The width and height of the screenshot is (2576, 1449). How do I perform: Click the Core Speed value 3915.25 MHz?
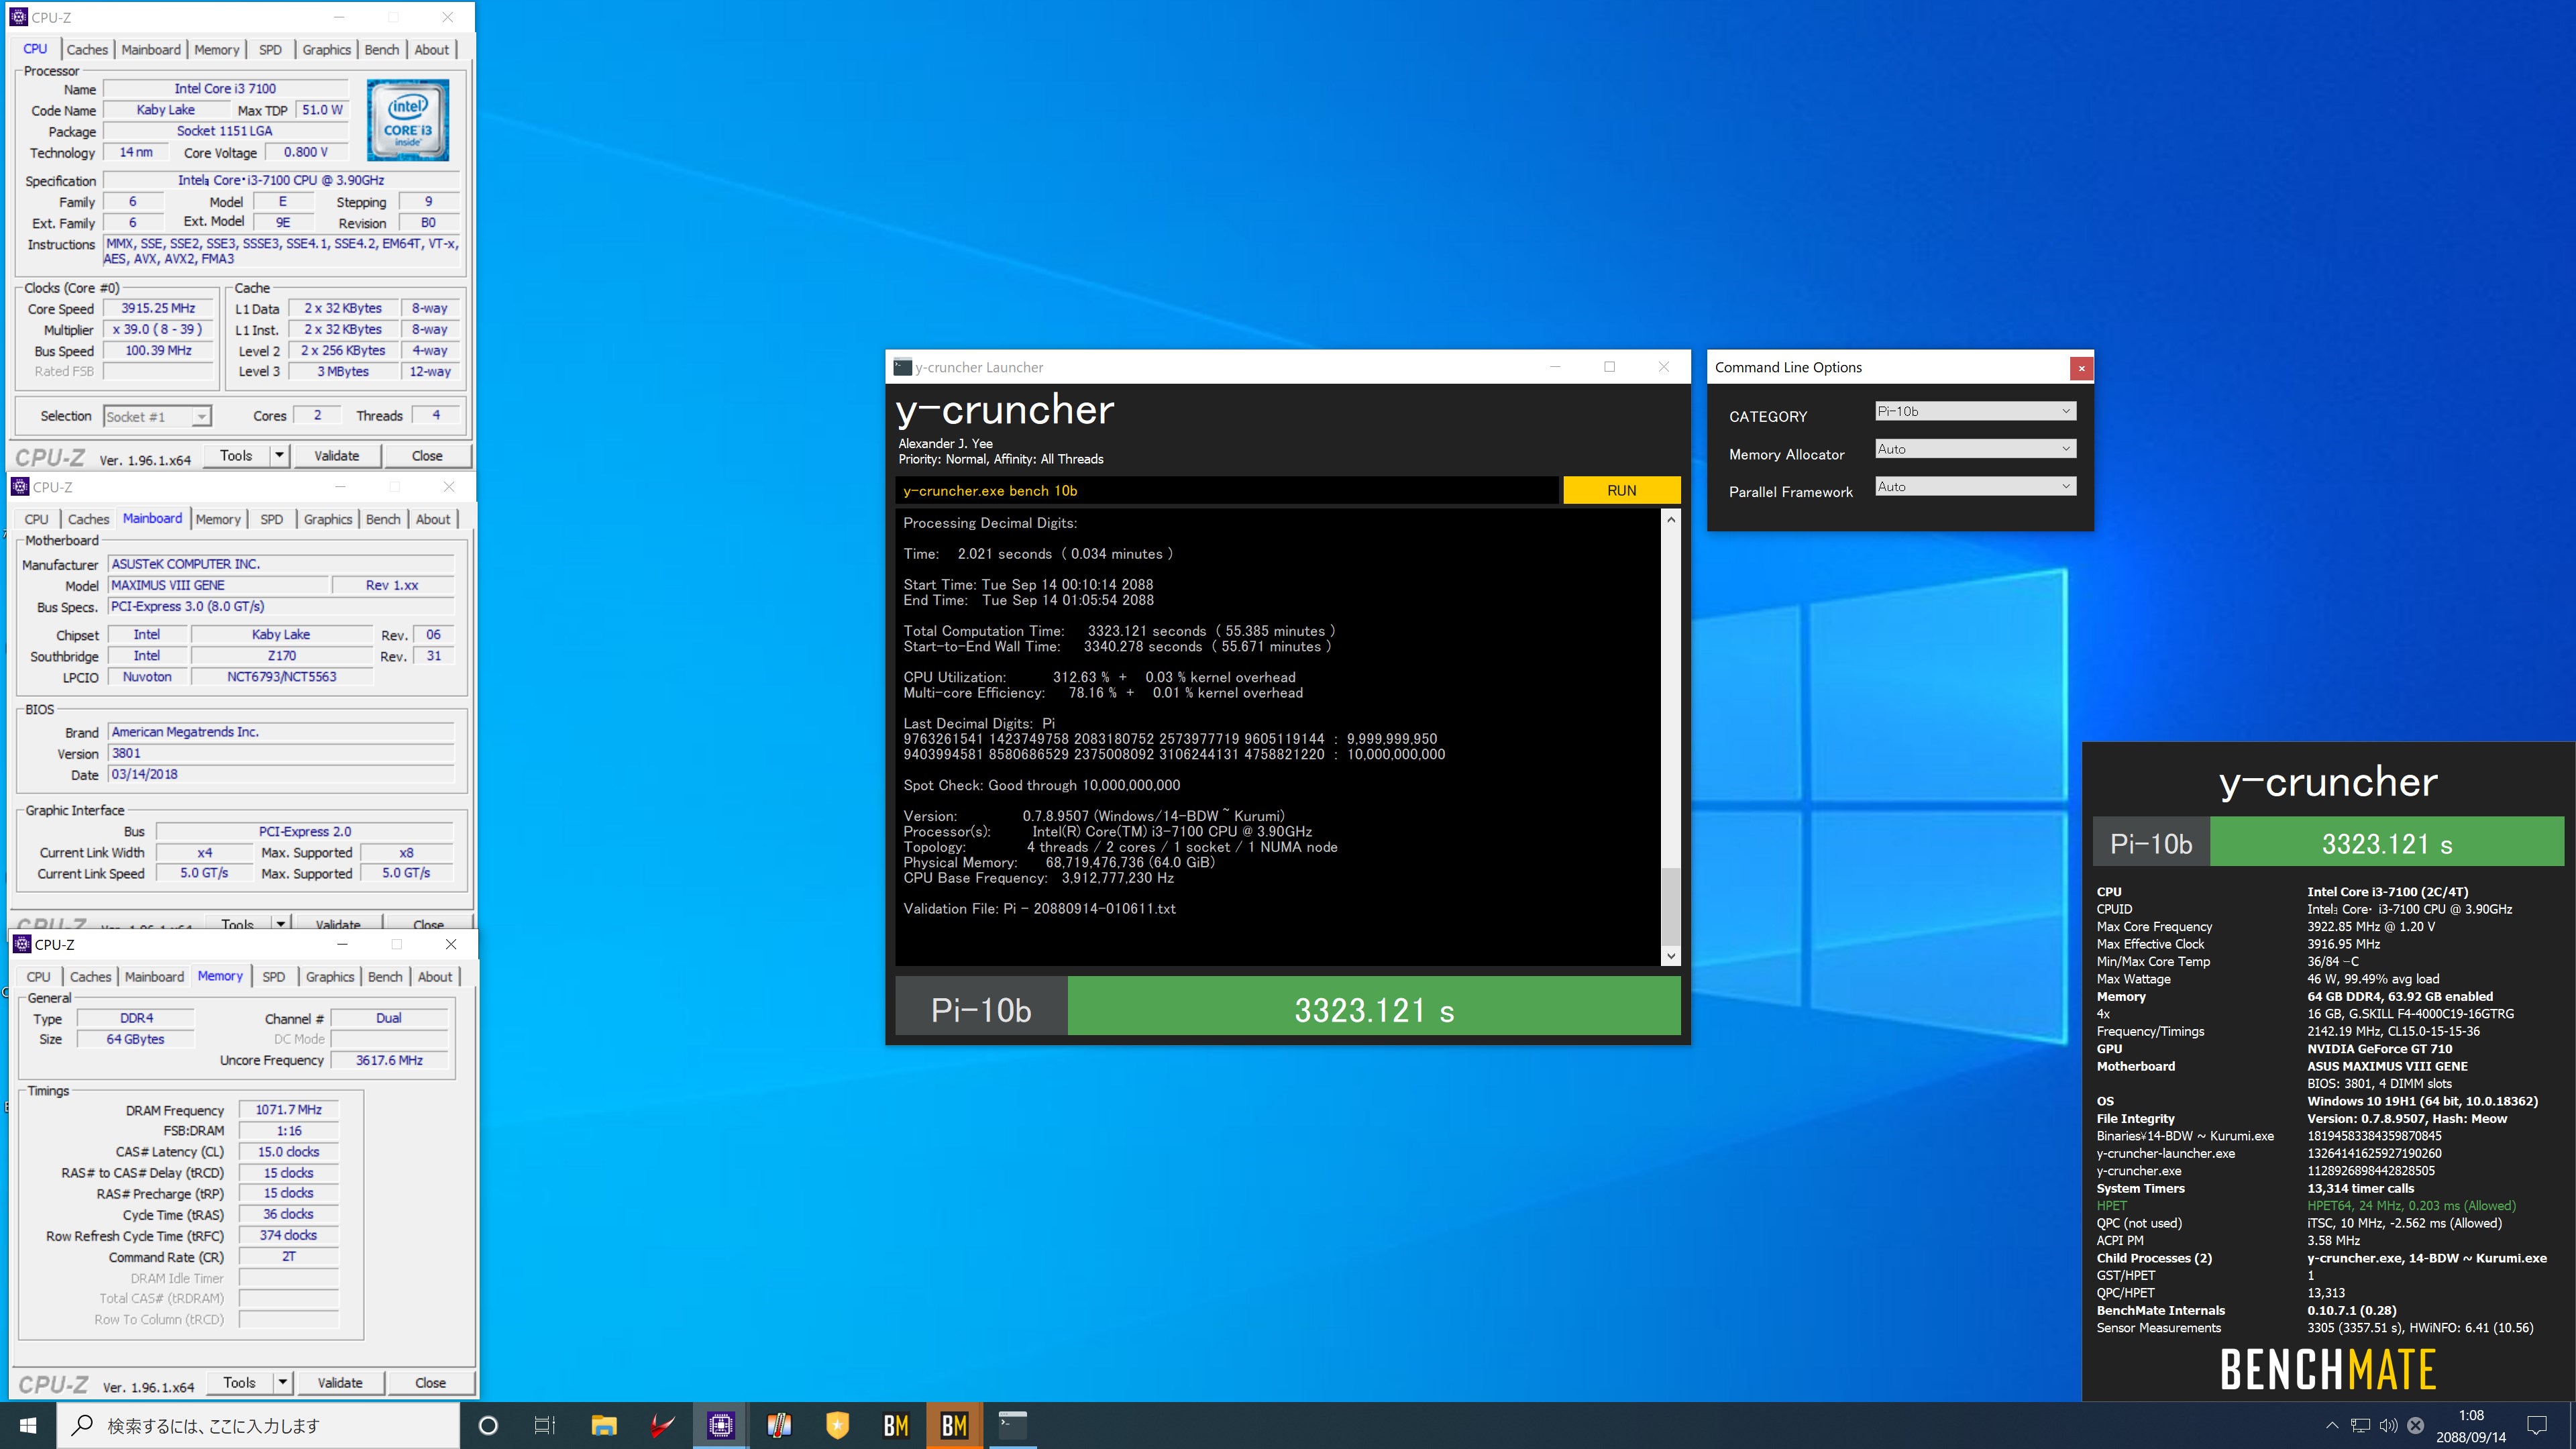pyautogui.click(x=158, y=308)
